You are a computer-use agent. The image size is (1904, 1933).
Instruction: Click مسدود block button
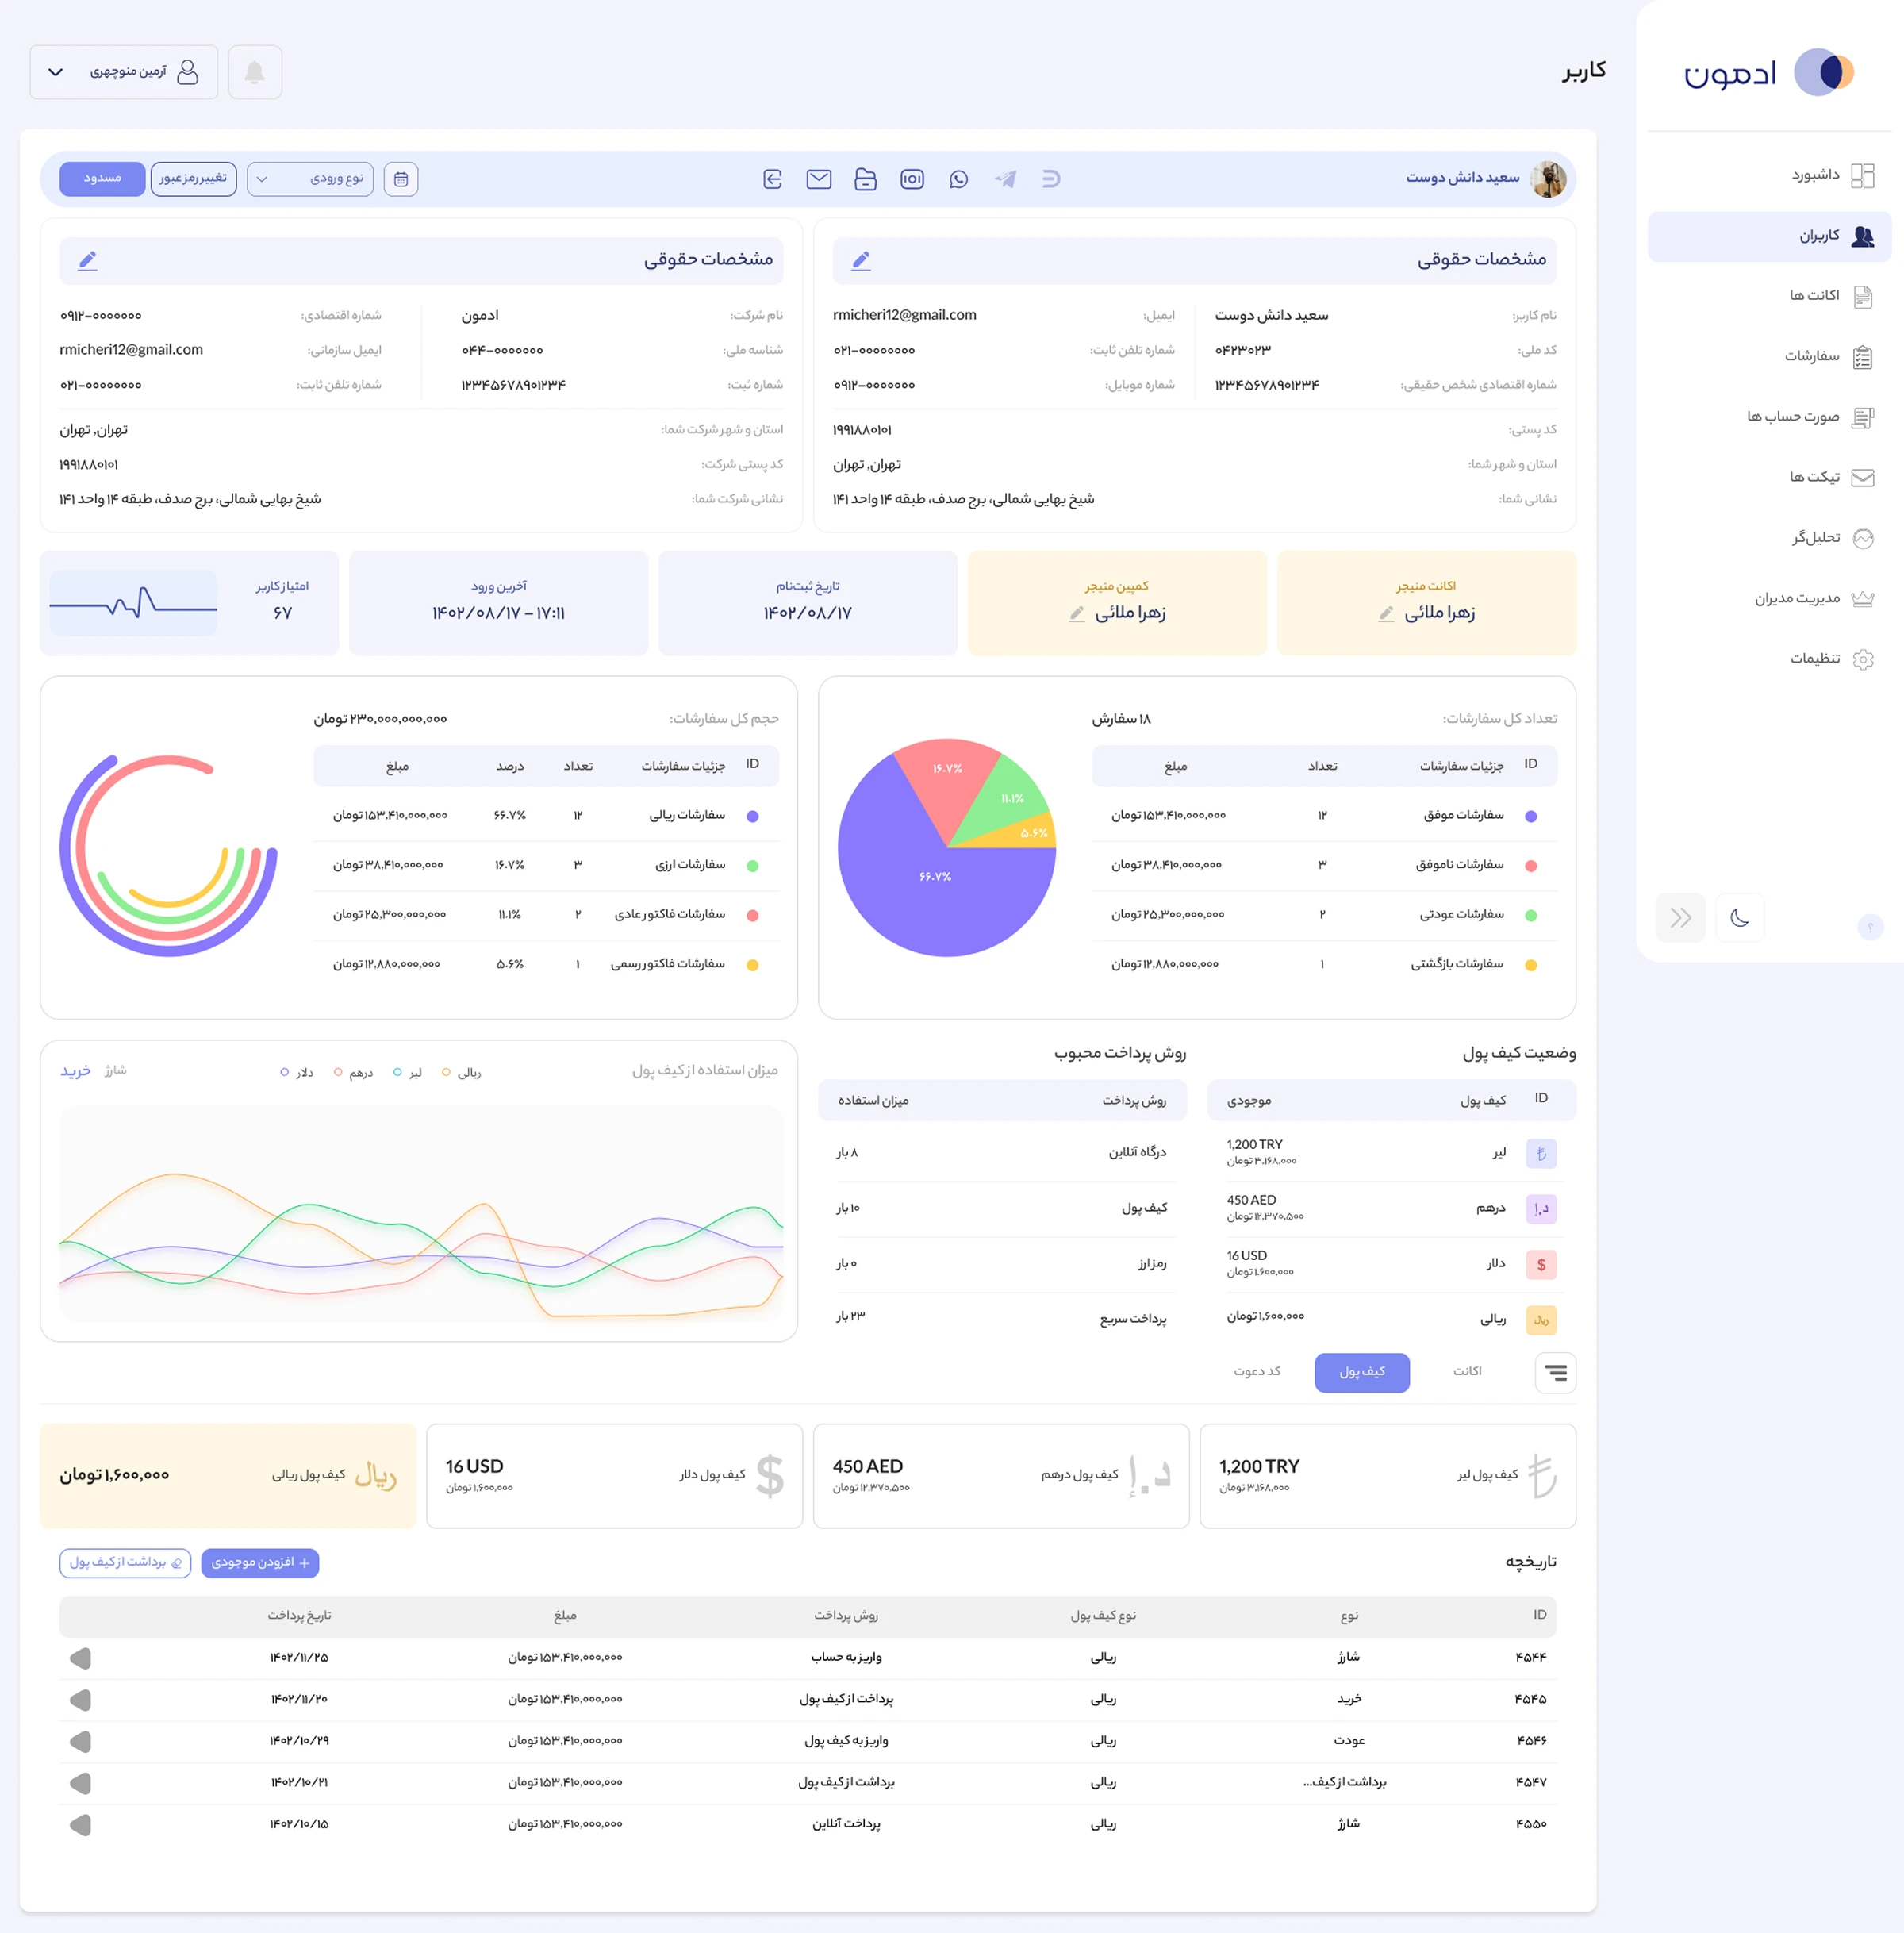pyautogui.click(x=102, y=179)
